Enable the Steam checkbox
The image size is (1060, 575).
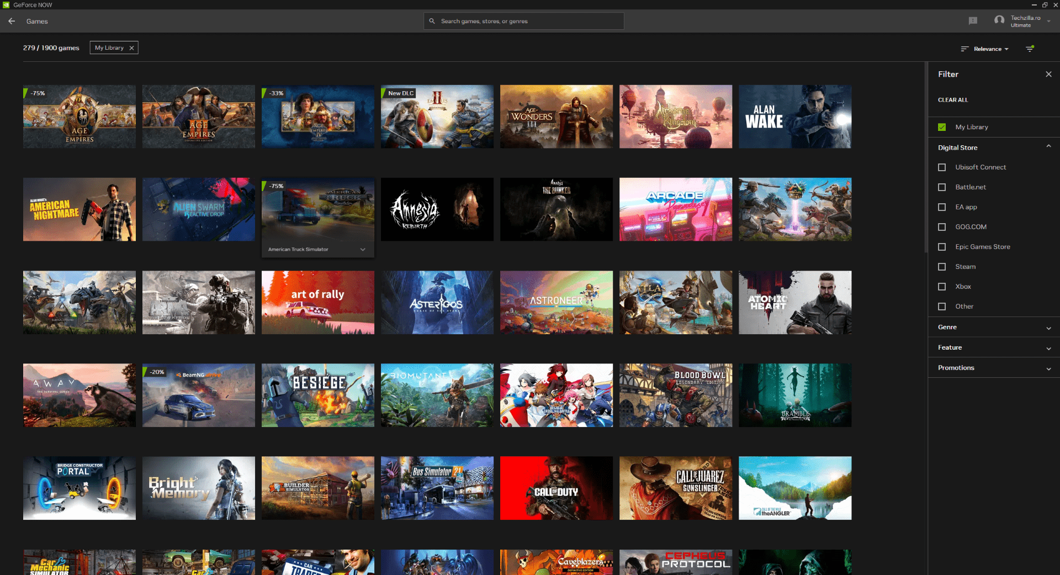[x=942, y=267]
